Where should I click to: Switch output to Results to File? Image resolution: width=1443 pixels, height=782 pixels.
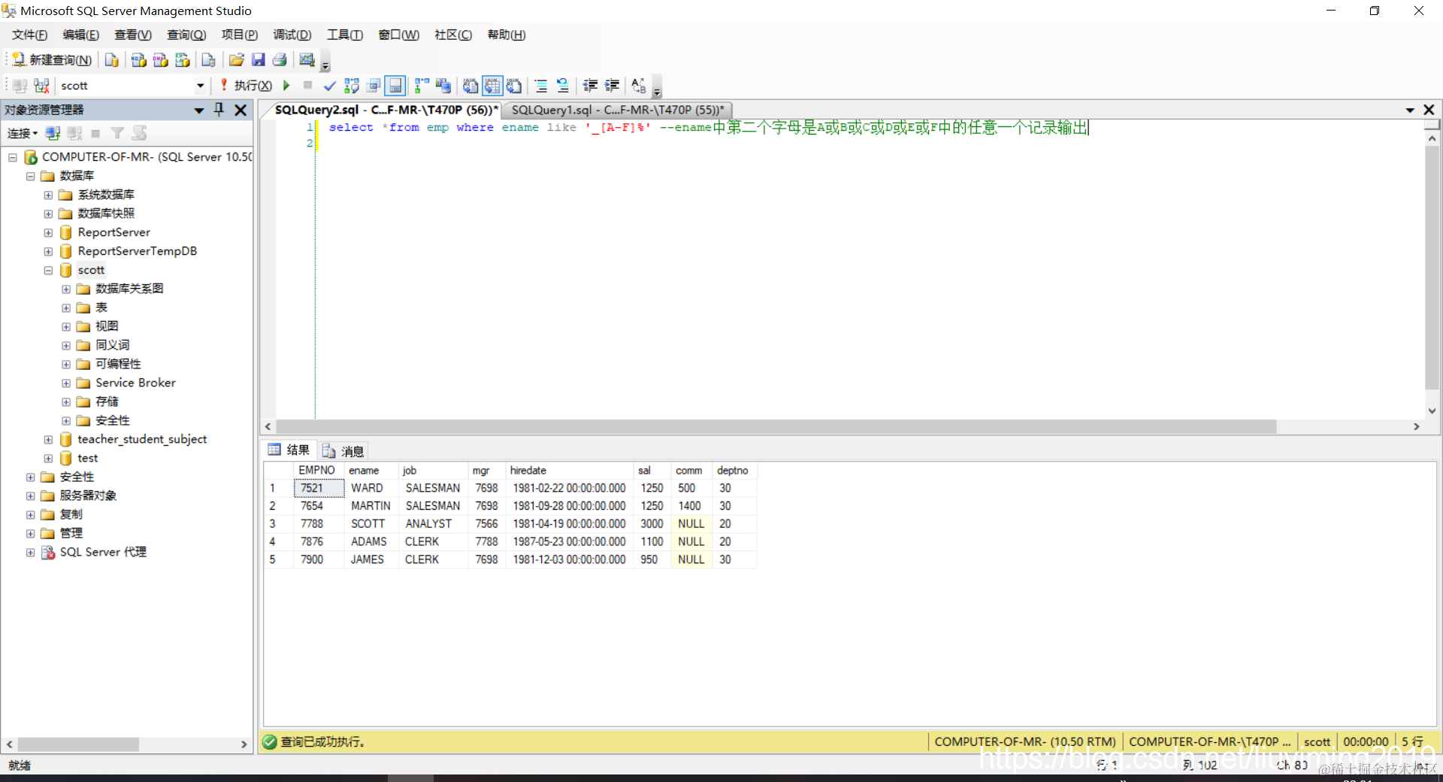pos(514,86)
